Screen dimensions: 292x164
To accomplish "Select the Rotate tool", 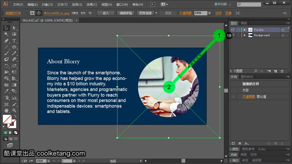I will click(6, 66).
